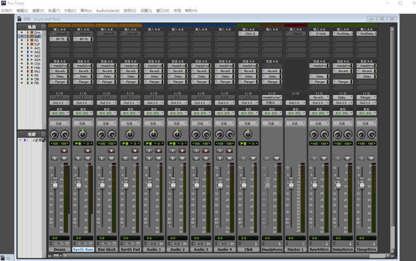Open the 编辑(E) menu
This screenshot has height=261, width=416.
pyautogui.click(x=22, y=11)
